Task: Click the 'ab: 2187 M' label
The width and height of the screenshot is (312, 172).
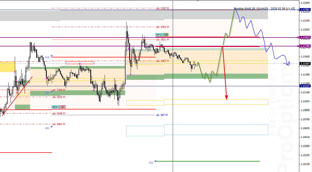Action: coord(162,8)
